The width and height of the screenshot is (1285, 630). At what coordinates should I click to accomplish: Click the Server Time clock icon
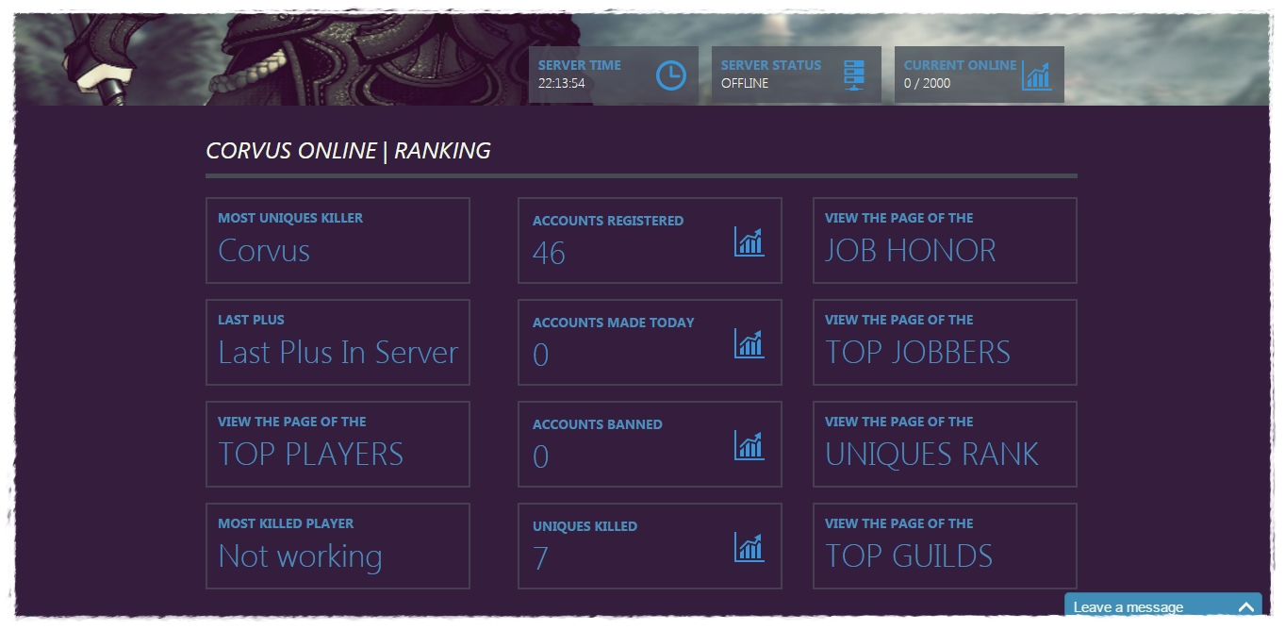click(670, 75)
